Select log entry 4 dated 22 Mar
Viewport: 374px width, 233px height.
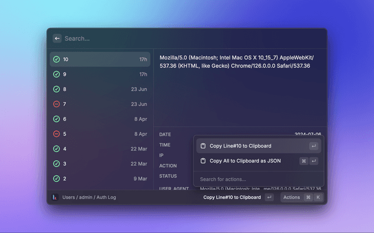pyautogui.click(x=99, y=149)
